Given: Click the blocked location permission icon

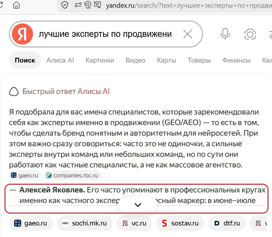Looking at the screenshot, I should coord(88,5).
